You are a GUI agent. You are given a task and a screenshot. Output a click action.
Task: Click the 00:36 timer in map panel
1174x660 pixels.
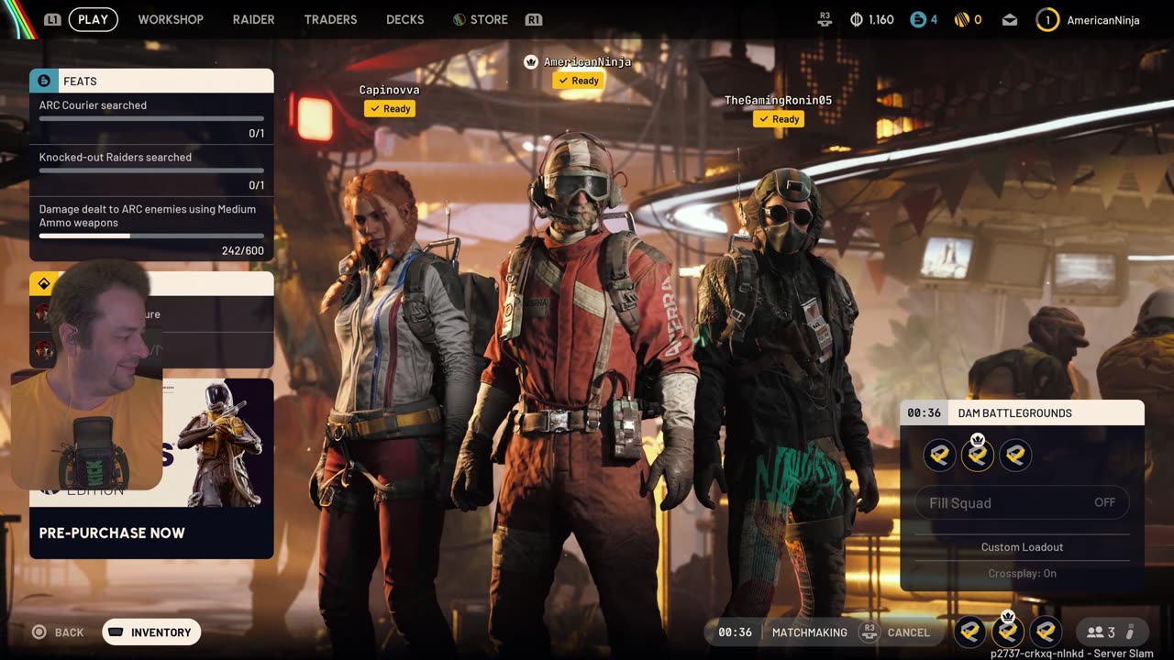[x=924, y=412]
